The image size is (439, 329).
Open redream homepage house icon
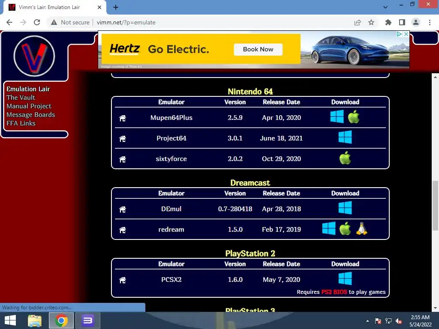[x=123, y=230]
